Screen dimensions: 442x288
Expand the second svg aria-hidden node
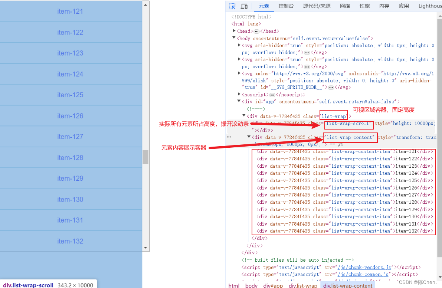[239, 59]
